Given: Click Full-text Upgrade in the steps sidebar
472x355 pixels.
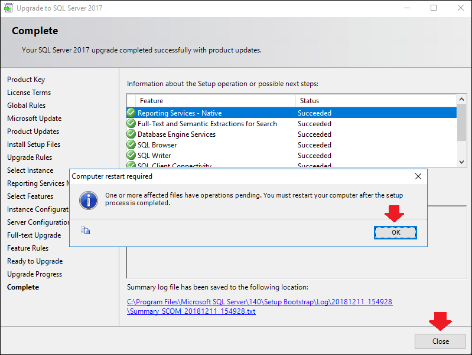Looking at the screenshot, I should coord(34,235).
